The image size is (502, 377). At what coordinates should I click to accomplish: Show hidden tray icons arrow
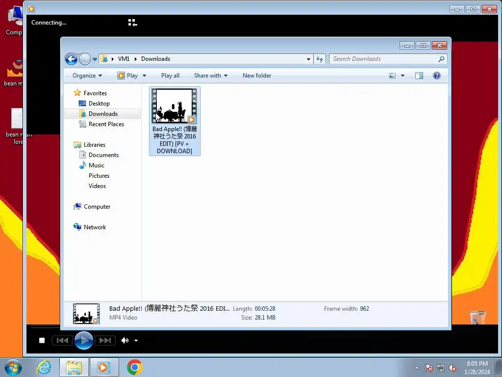[x=417, y=368]
